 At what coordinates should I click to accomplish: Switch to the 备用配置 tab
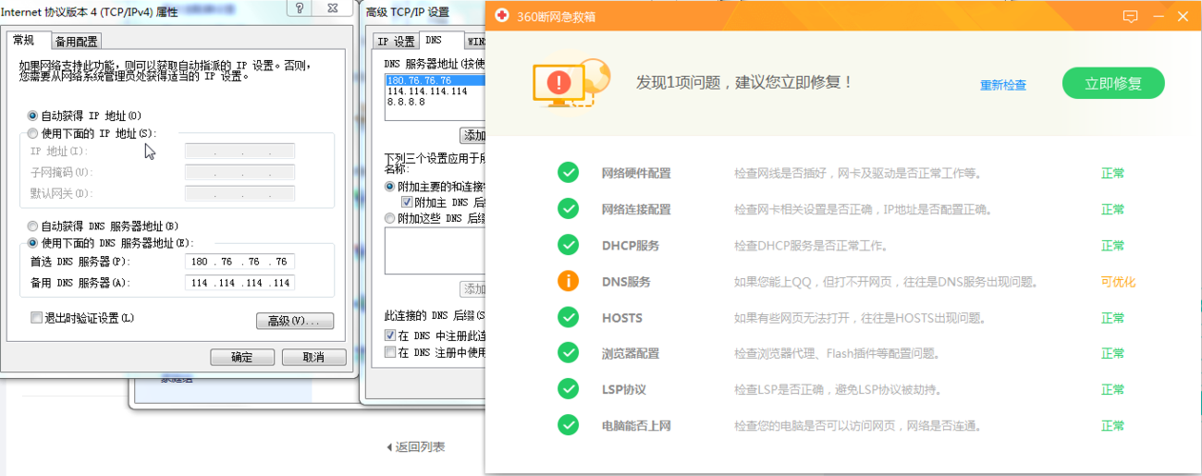pos(76,41)
